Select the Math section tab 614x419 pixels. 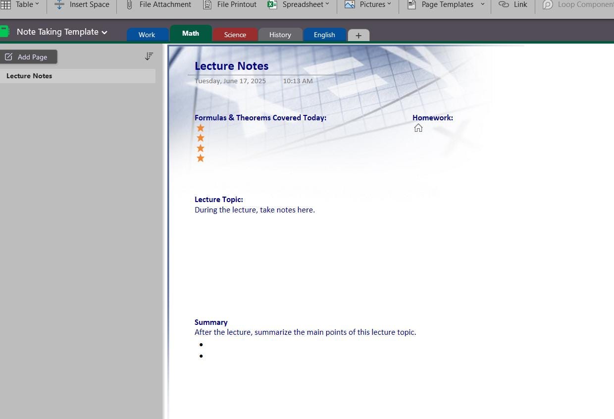click(x=191, y=33)
